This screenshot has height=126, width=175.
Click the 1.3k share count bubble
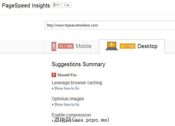point(67,5)
